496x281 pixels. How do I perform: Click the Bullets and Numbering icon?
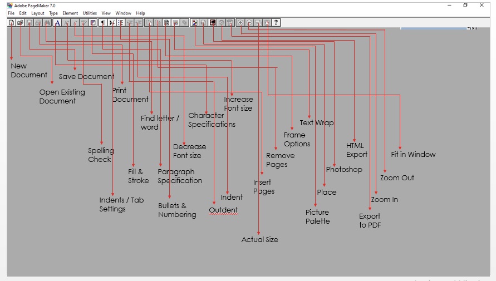(x=121, y=23)
